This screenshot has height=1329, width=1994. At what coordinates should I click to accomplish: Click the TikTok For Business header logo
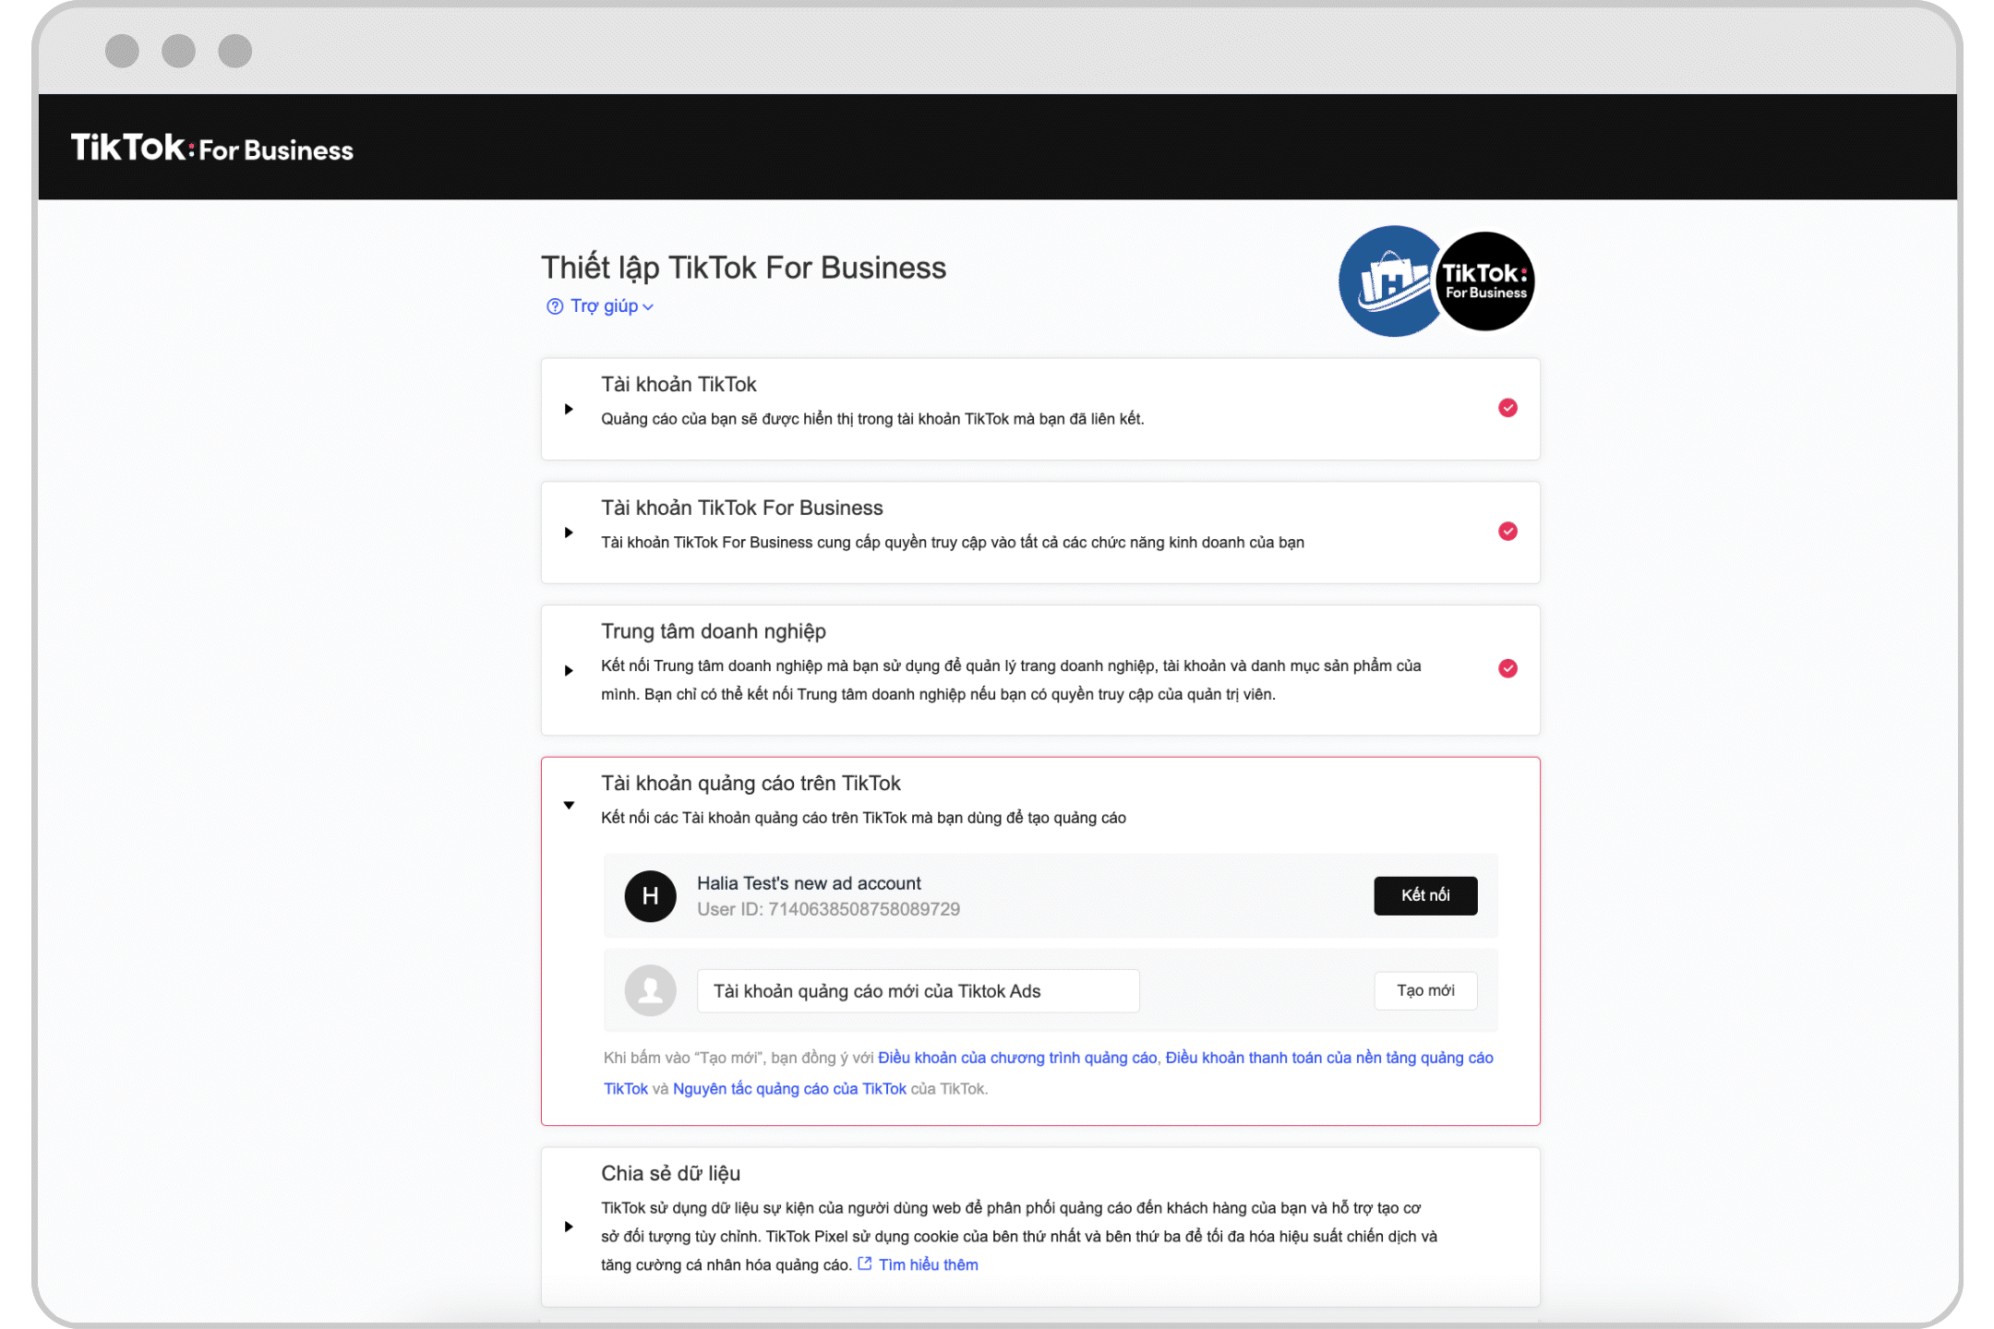(212, 148)
